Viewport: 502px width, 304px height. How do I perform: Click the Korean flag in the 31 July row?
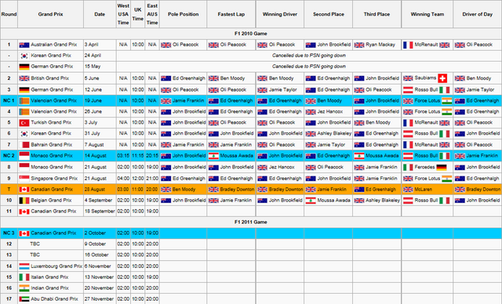[x=24, y=134]
